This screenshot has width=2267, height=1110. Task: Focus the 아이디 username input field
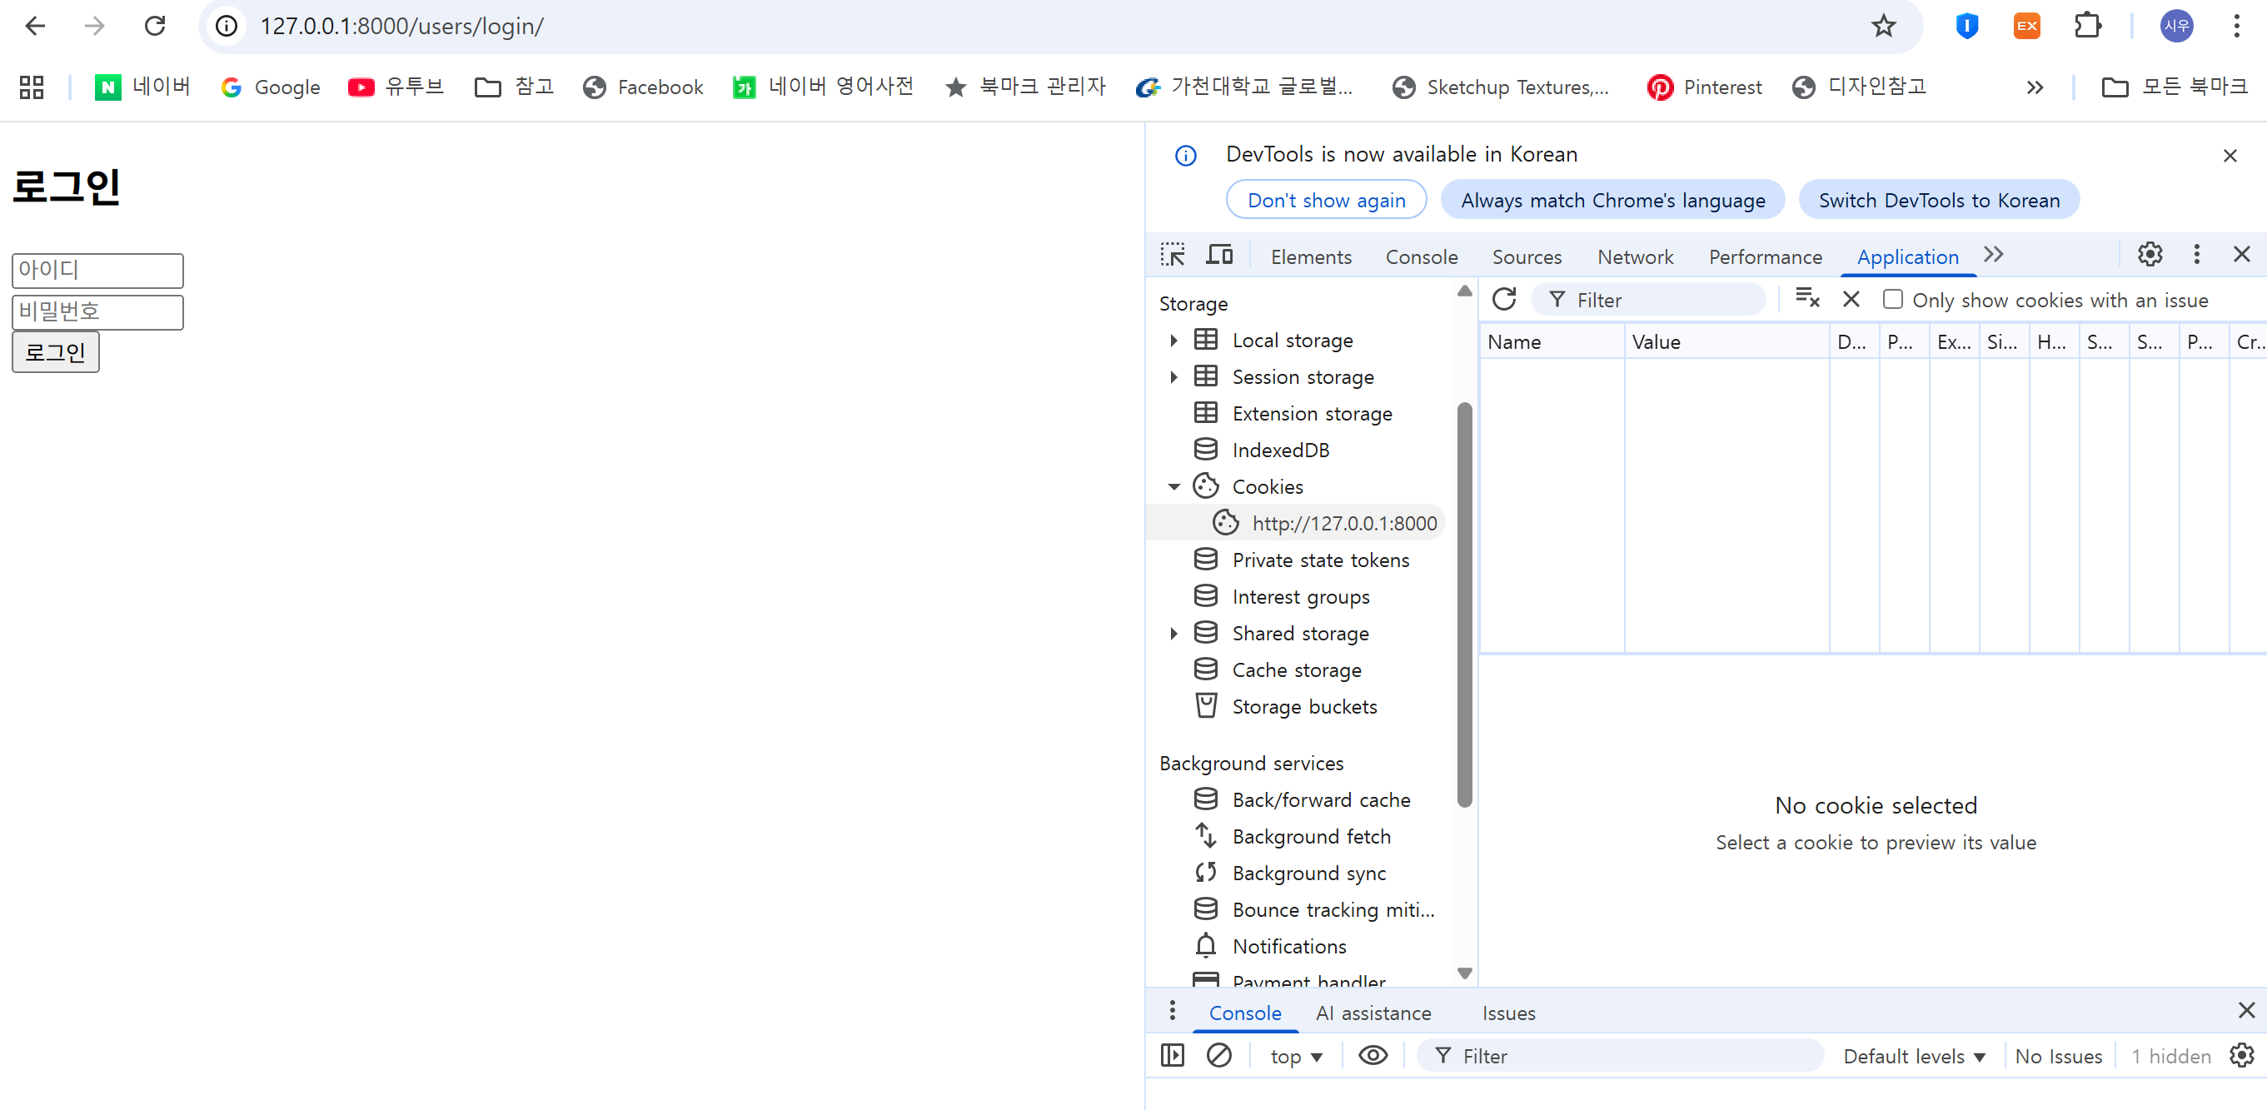[97, 270]
